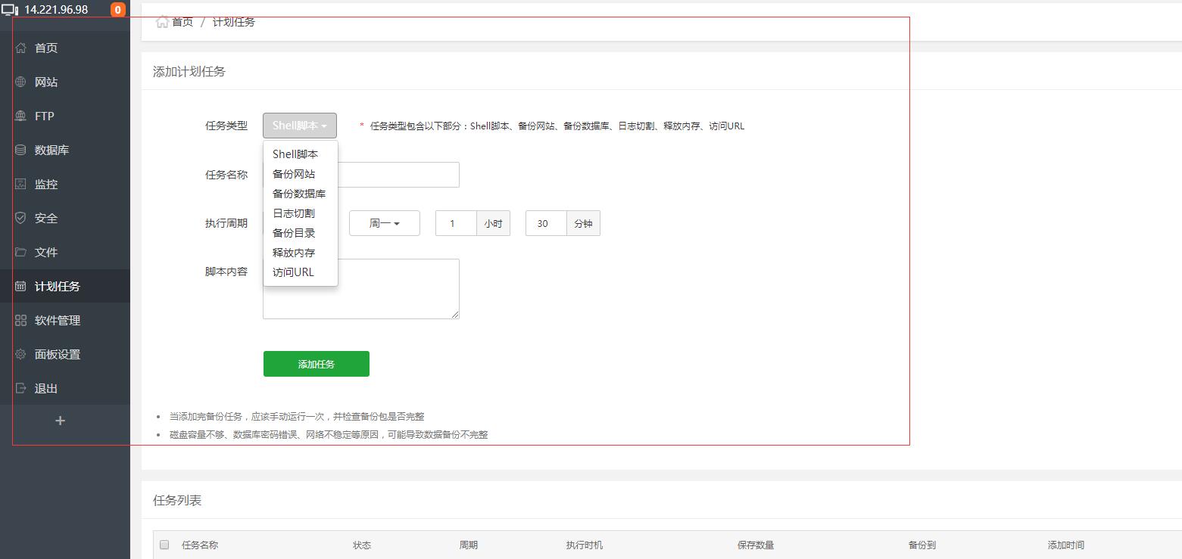Open the 周一 weekday dropdown
Viewport: 1182px width, 559px height.
(x=385, y=223)
